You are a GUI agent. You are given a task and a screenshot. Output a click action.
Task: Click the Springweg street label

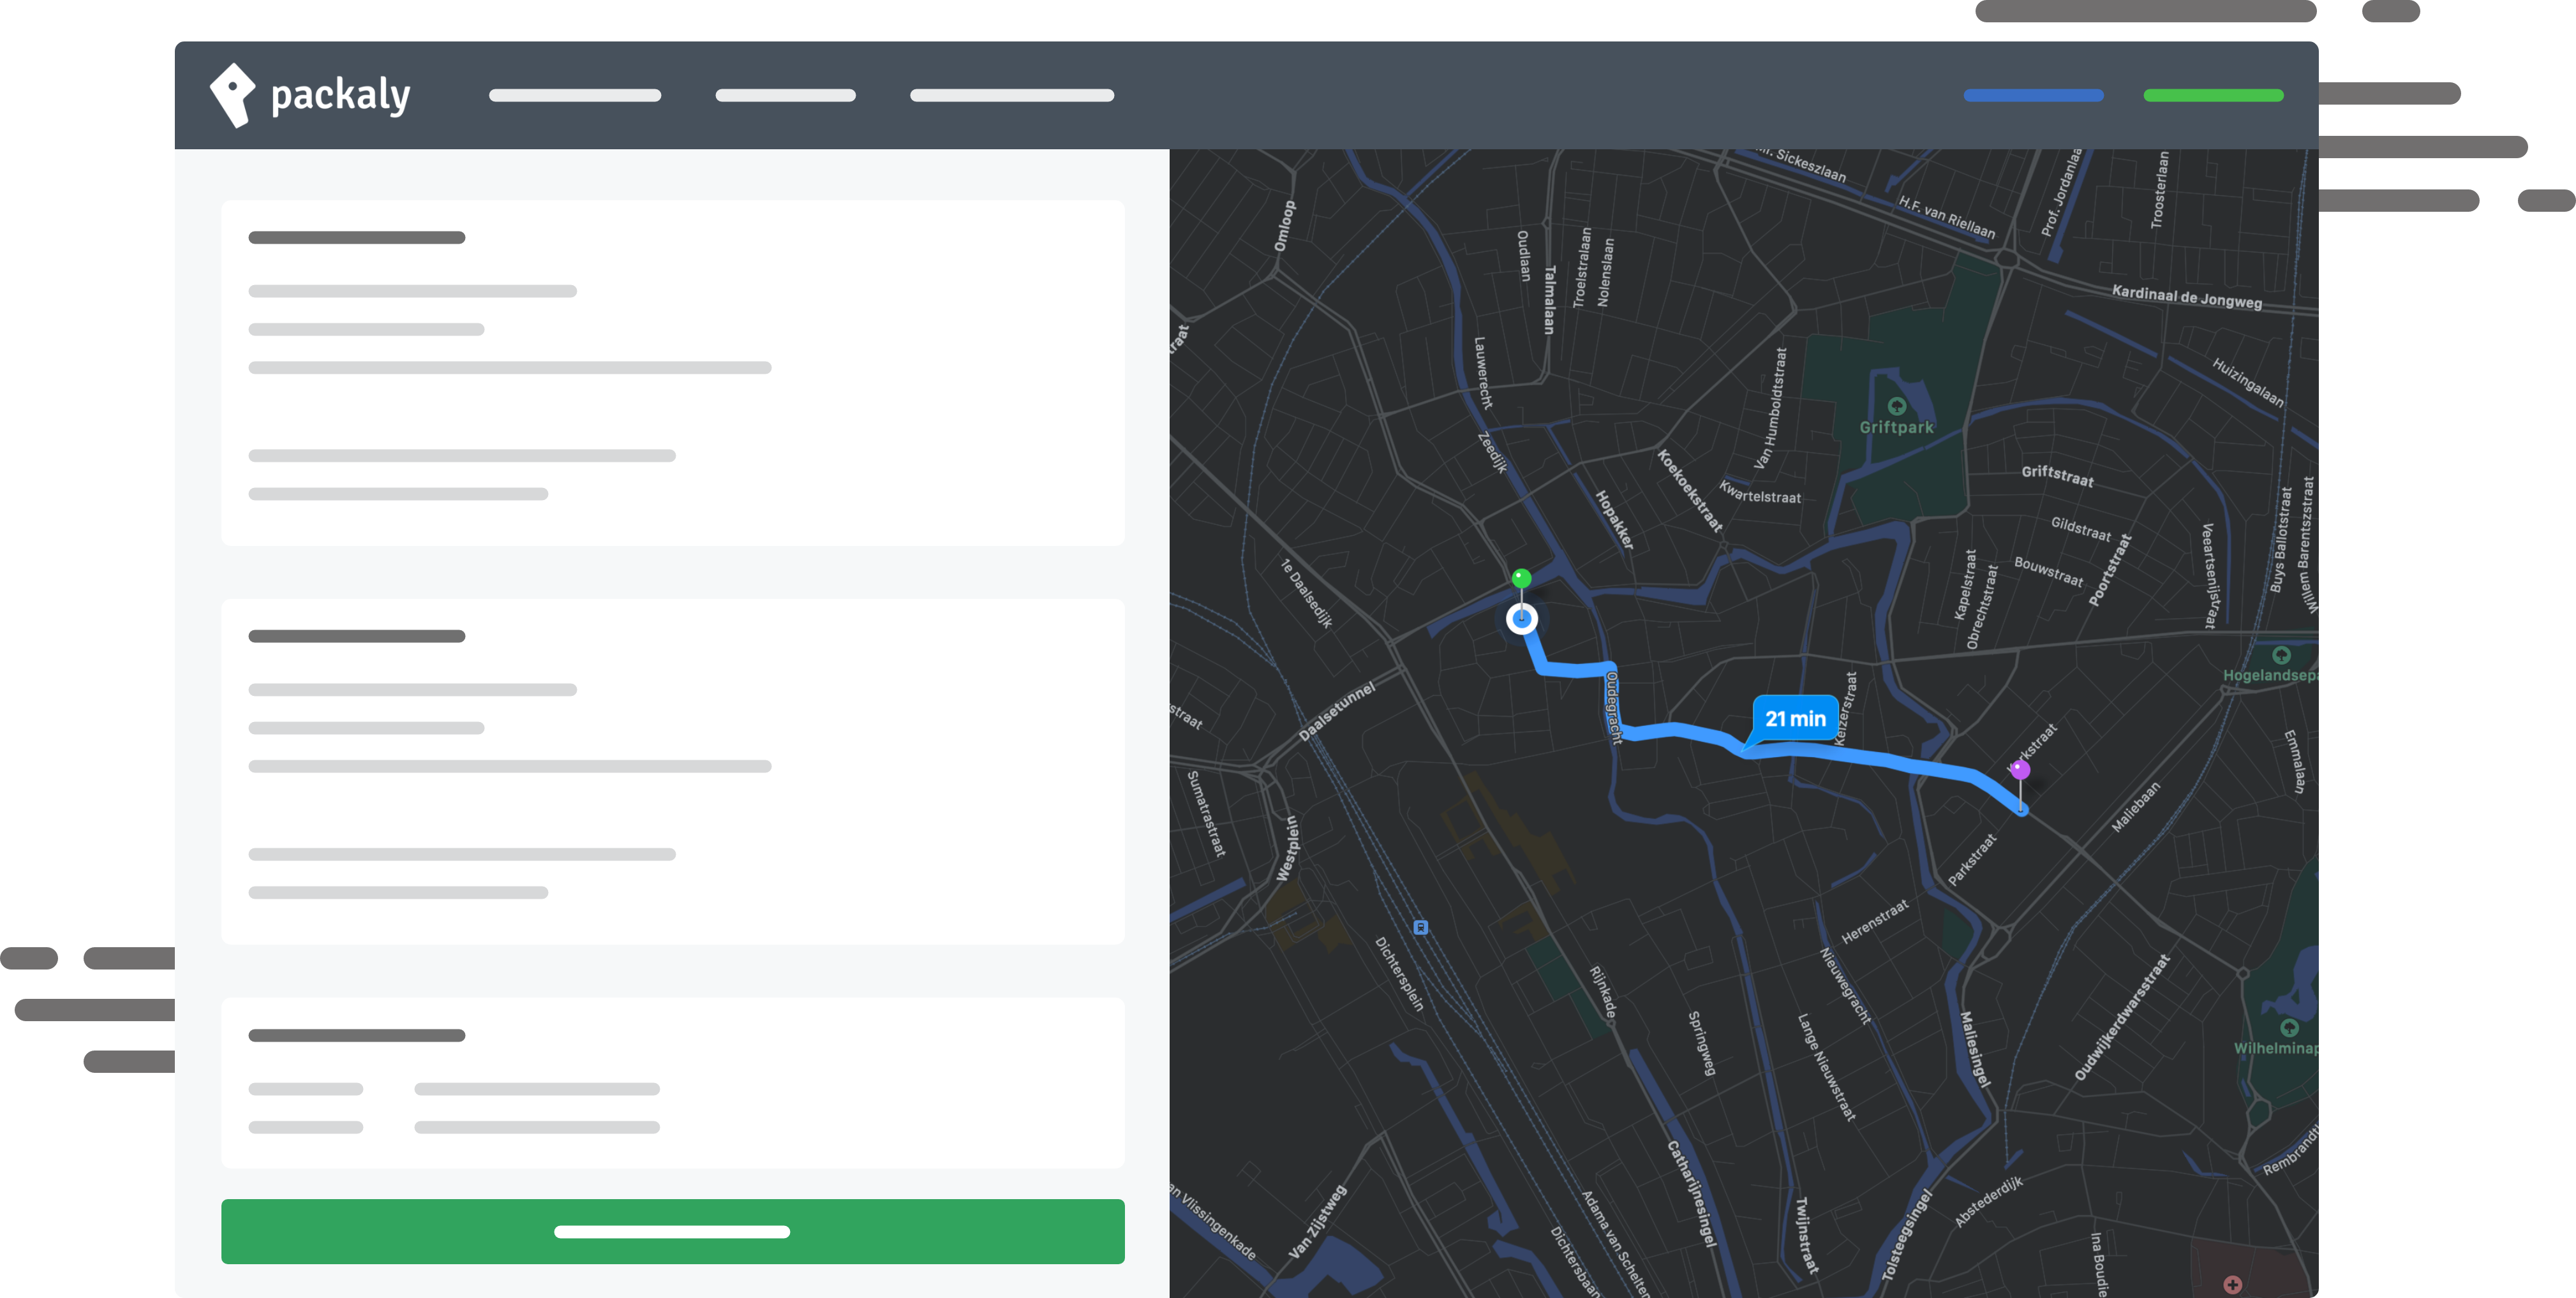coord(1702,1044)
